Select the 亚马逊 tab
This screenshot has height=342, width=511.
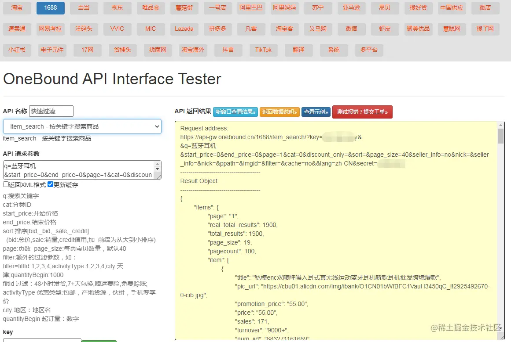click(x=351, y=8)
